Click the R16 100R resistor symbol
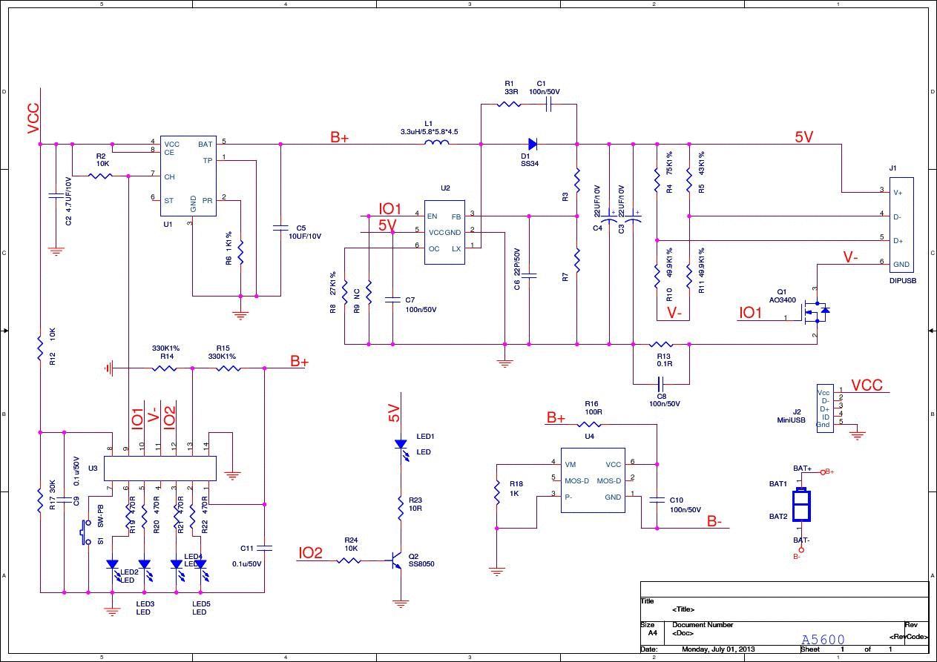This screenshot has height=662, width=937. coord(590,425)
